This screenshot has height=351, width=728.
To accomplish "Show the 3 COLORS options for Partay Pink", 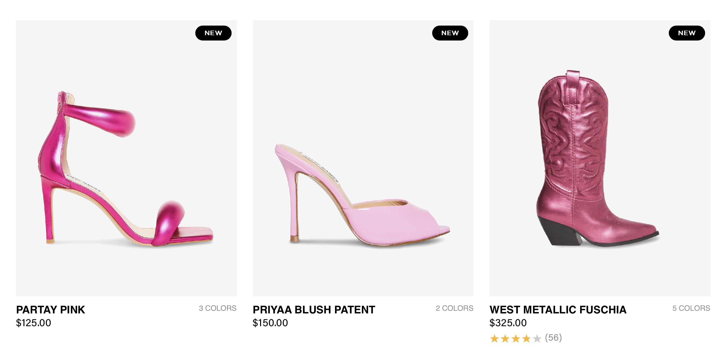I will [x=218, y=308].
